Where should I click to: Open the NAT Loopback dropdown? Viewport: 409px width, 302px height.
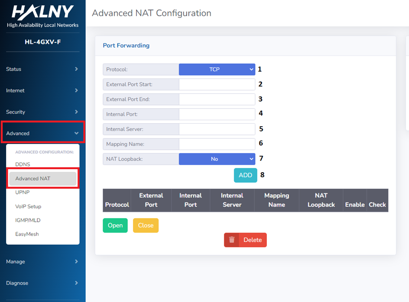point(217,159)
